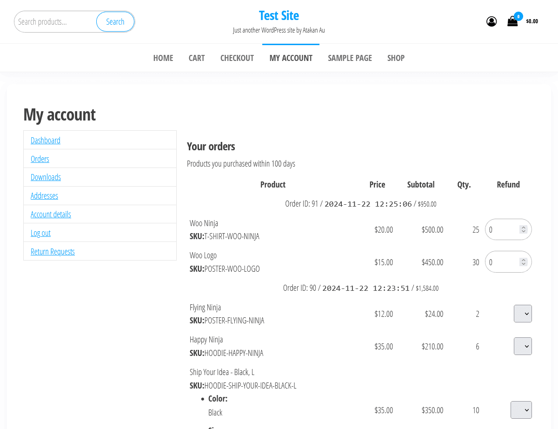Click the Woo Ninja product name

coord(204,223)
